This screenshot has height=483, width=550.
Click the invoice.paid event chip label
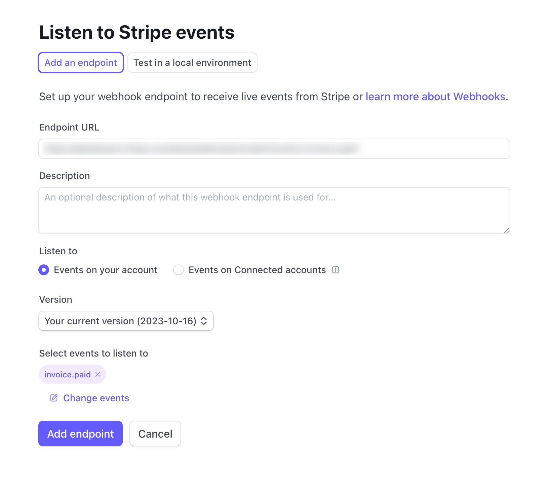coord(68,374)
